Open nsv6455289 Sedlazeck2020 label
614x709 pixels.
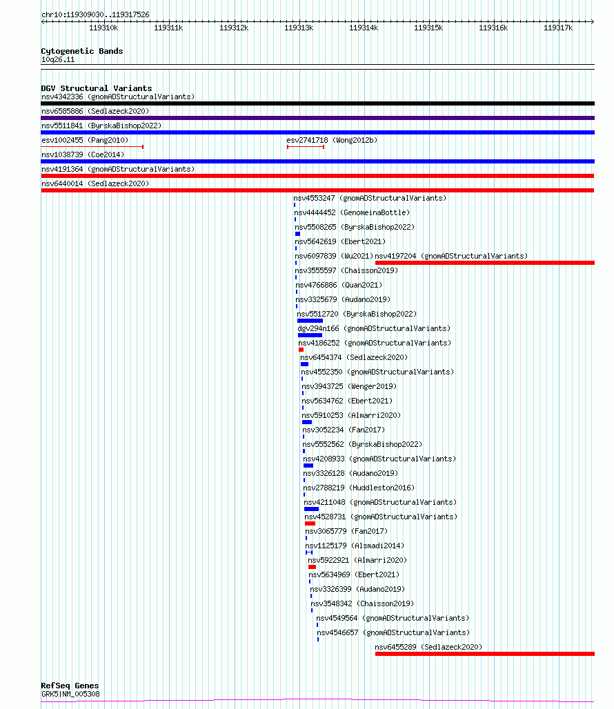point(428,647)
